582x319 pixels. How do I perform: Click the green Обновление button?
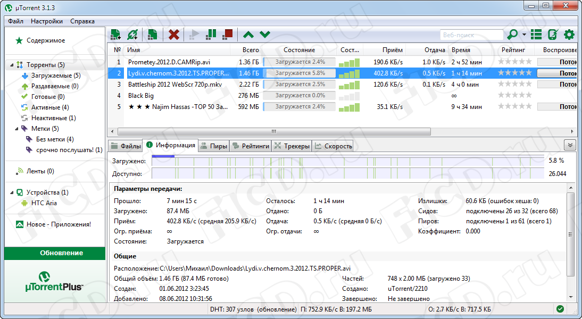pos(55,253)
